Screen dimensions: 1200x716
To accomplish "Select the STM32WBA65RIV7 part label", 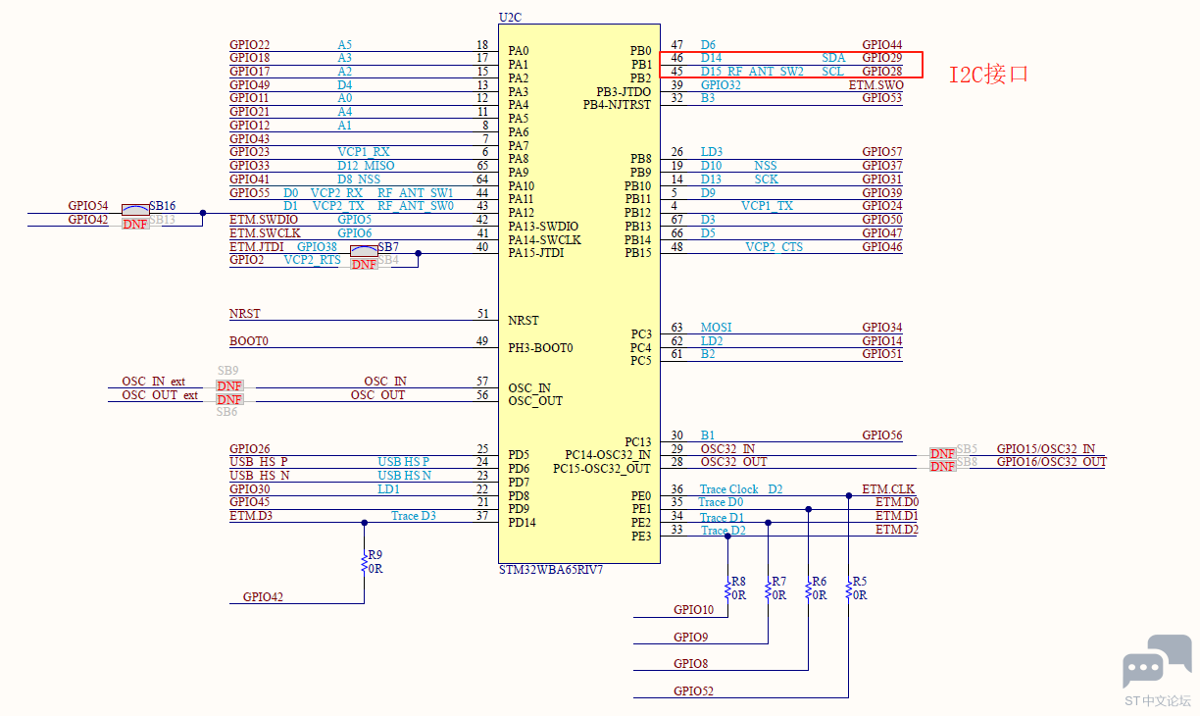I will (x=551, y=570).
